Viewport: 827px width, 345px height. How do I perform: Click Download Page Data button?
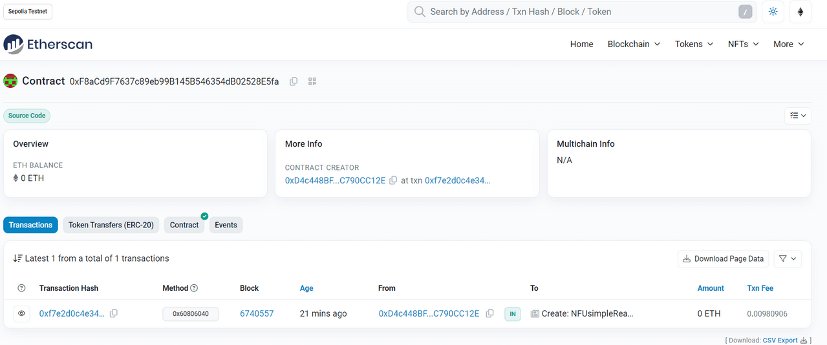pos(723,258)
